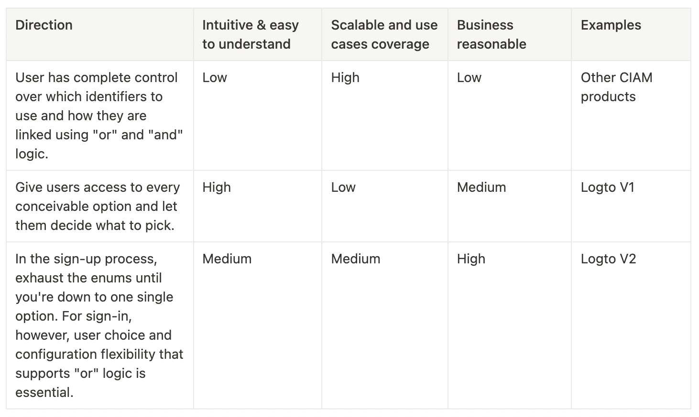Click the 'Give users access' direction cell
This screenshot has width=699, height=417.
[x=98, y=206]
